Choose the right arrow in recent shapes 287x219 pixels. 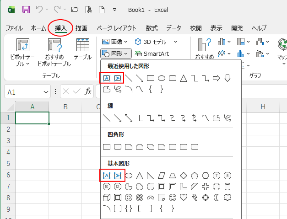tap(217, 78)
